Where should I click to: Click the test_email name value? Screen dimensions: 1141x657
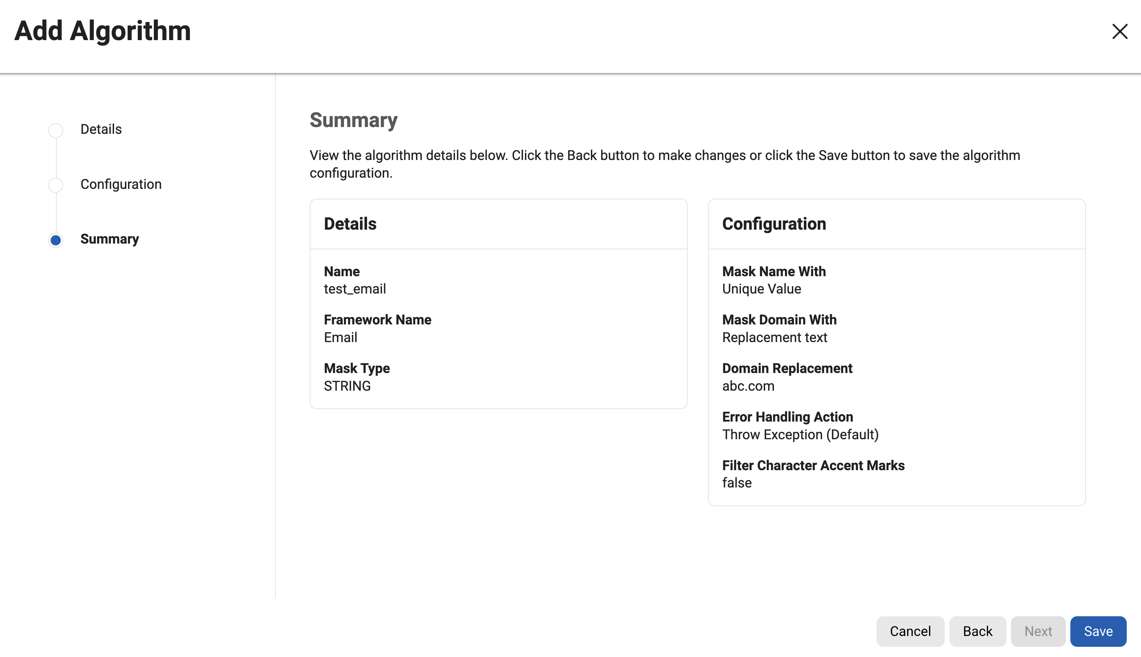tap(355, 289)
